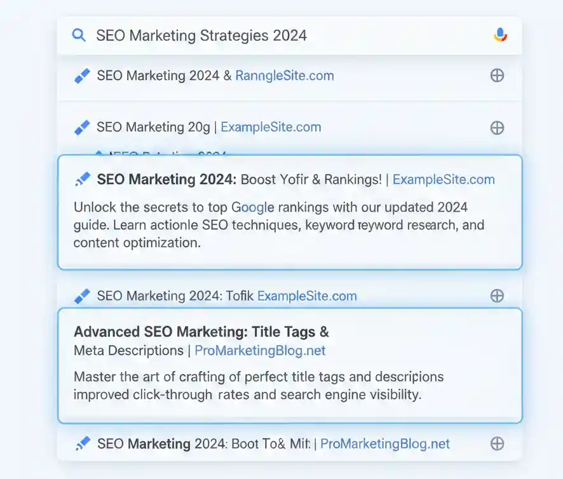Screen dimensions: 563x479
Task: Click the globe icon beside 'SEO Marketing 2024: Tofik'
Action: 497,295
